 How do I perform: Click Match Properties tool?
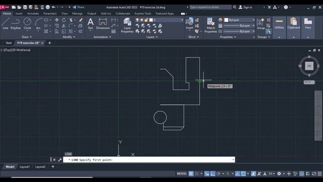point(210,25)
